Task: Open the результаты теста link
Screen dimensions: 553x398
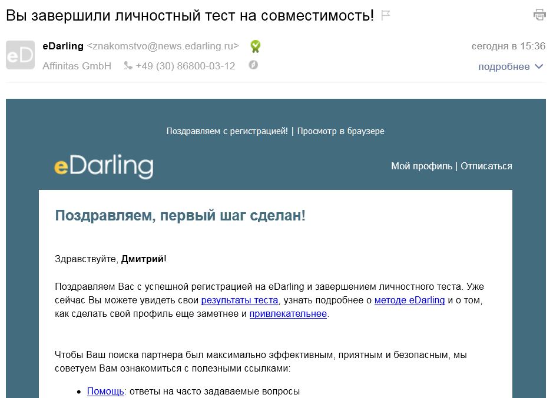Action: pyautogui.click(x=240, y=300)
